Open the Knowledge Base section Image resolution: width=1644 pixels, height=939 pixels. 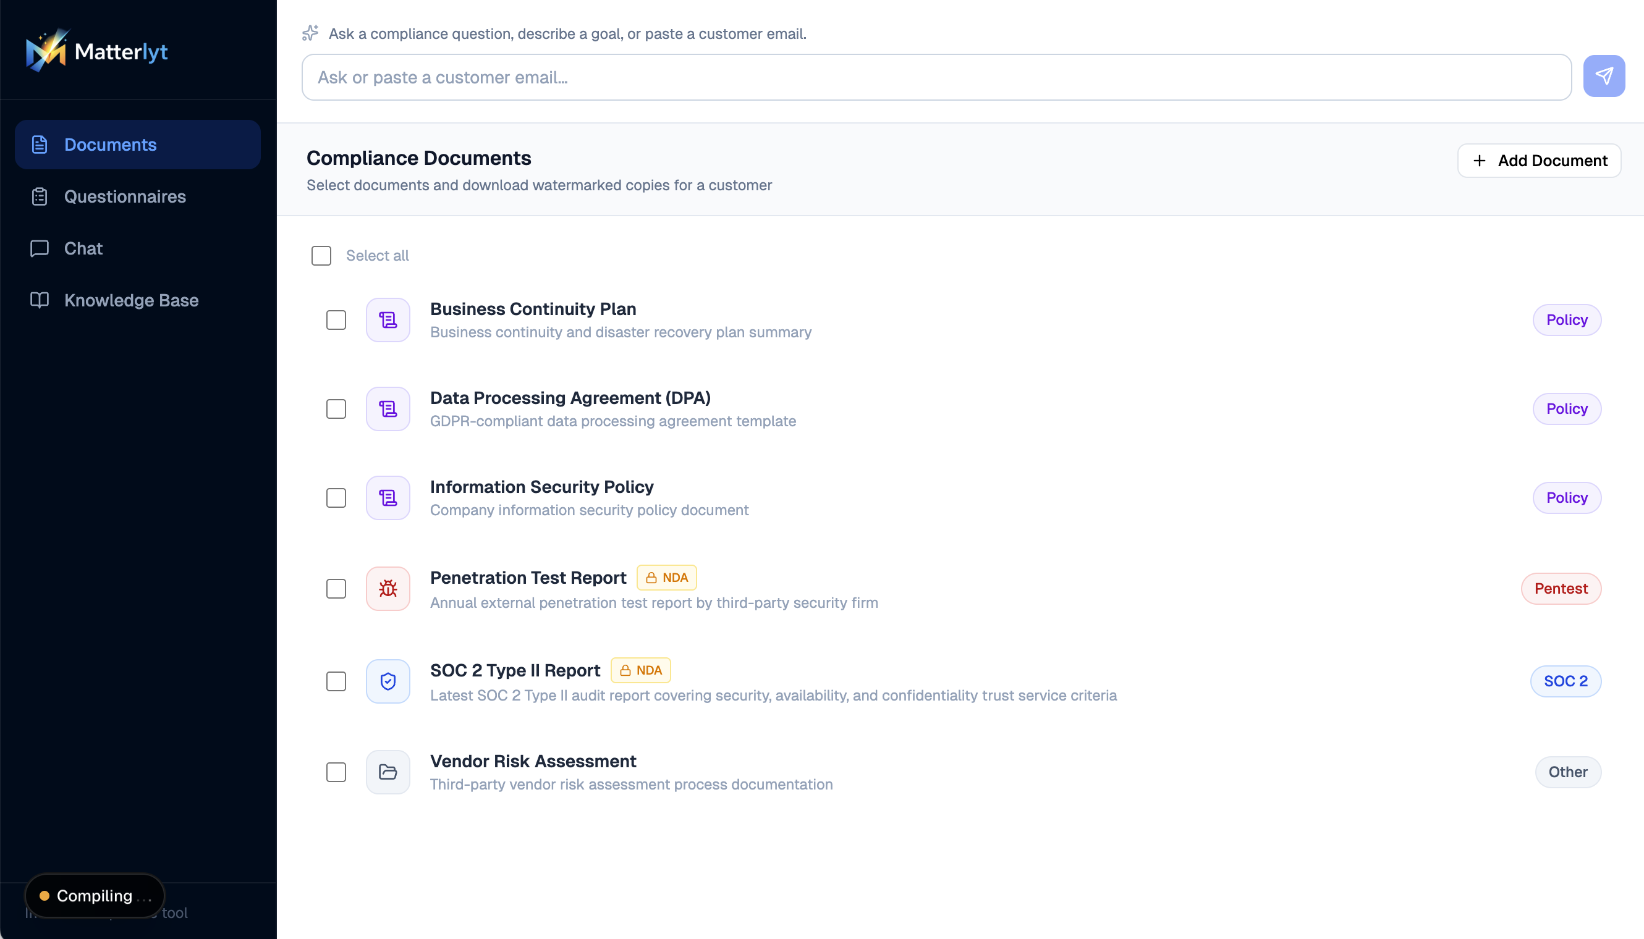pyautogui.click(x=131, y=300)
